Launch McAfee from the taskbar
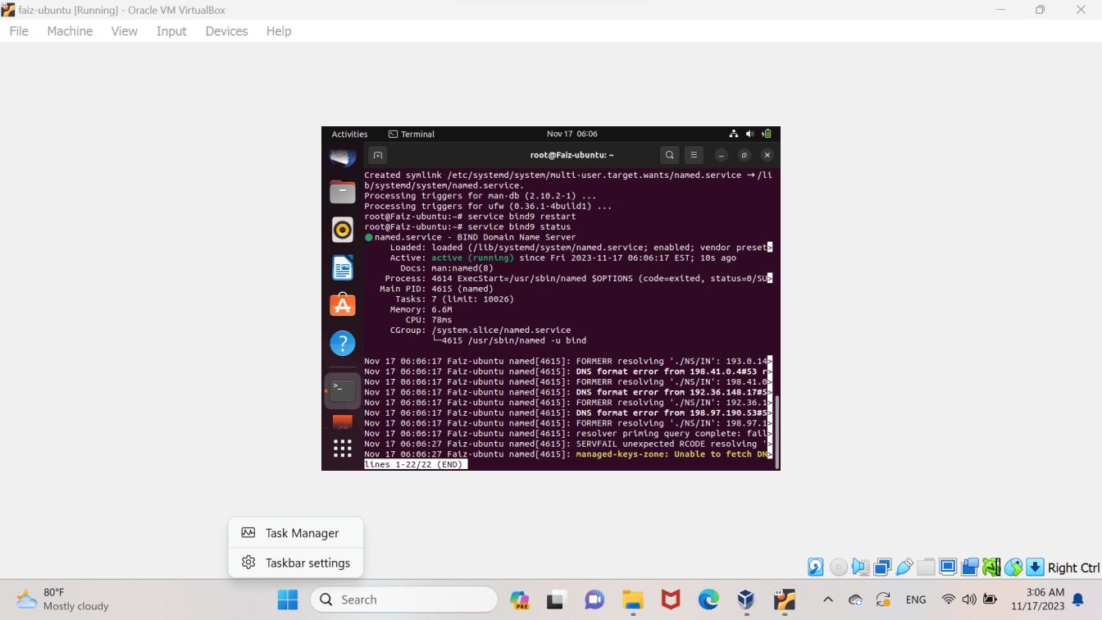The height and width of the screenshot is (620, 1102). (x=671, y=599)
